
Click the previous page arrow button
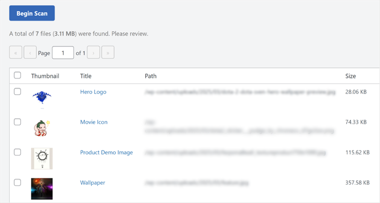pyautogui.click(x=30, y=52)
